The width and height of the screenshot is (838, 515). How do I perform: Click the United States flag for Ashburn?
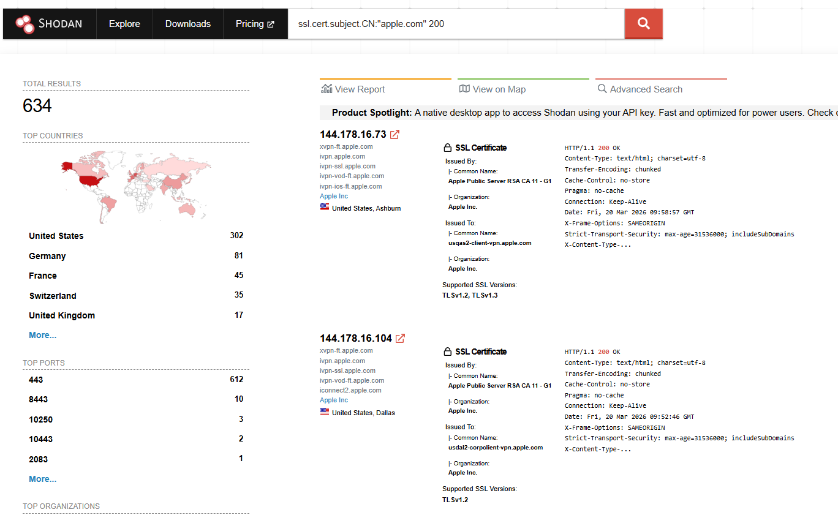point(325,208)
